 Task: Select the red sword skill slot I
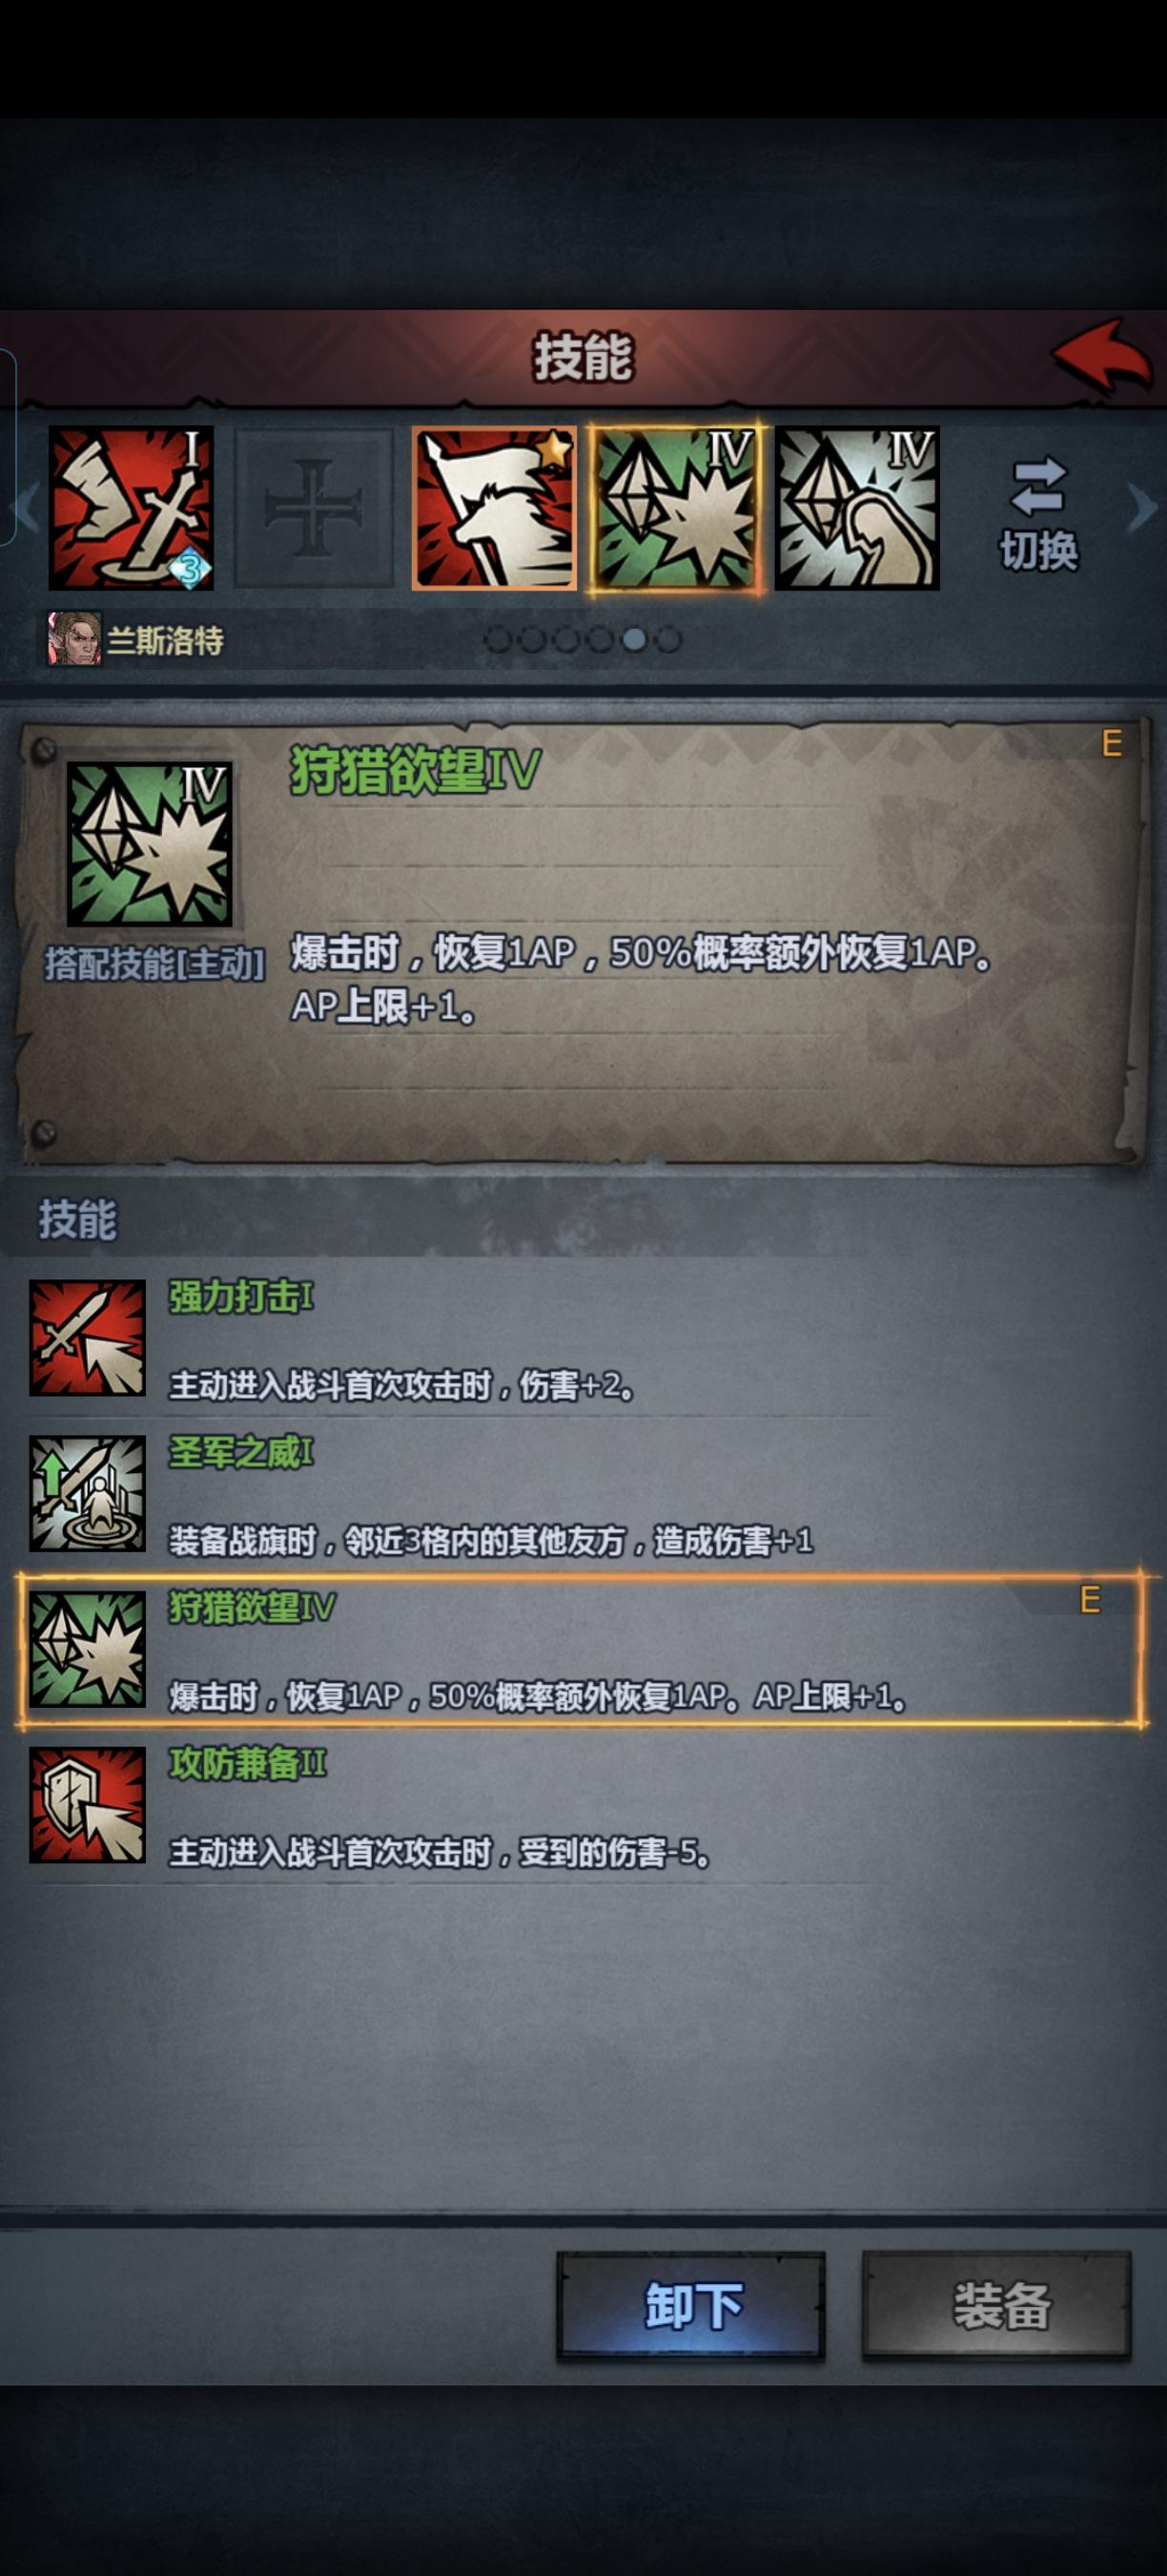(x=131, y=508)
